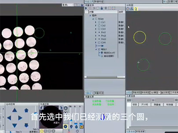Switch to 测量视图 tab
This screenshot has width=178, height=133.
(99, 93)
